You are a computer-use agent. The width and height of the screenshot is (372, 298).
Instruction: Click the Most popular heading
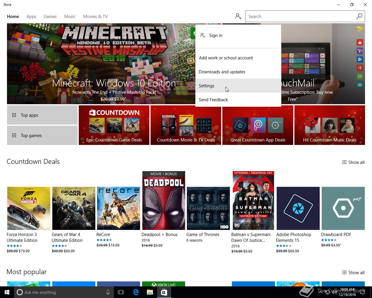pos(26,272)
